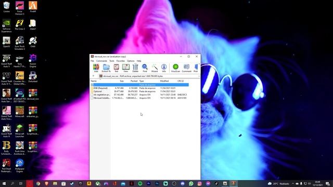
Task: Click the taskbar search icon
Action: point(12,183)
